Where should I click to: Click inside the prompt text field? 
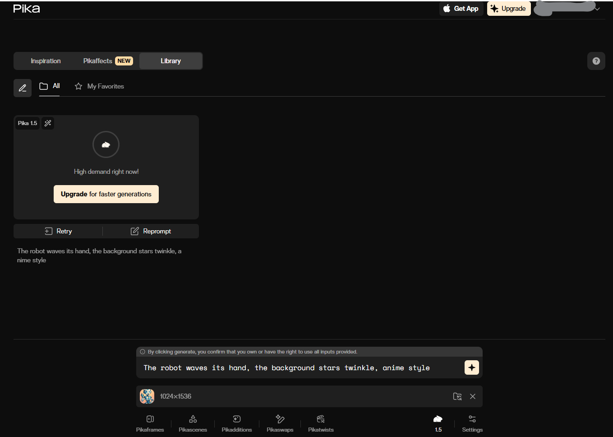[x=298, y=368]
